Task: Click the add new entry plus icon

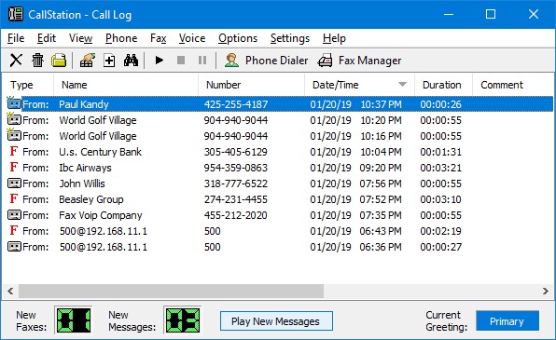Action: coord(109,61)
